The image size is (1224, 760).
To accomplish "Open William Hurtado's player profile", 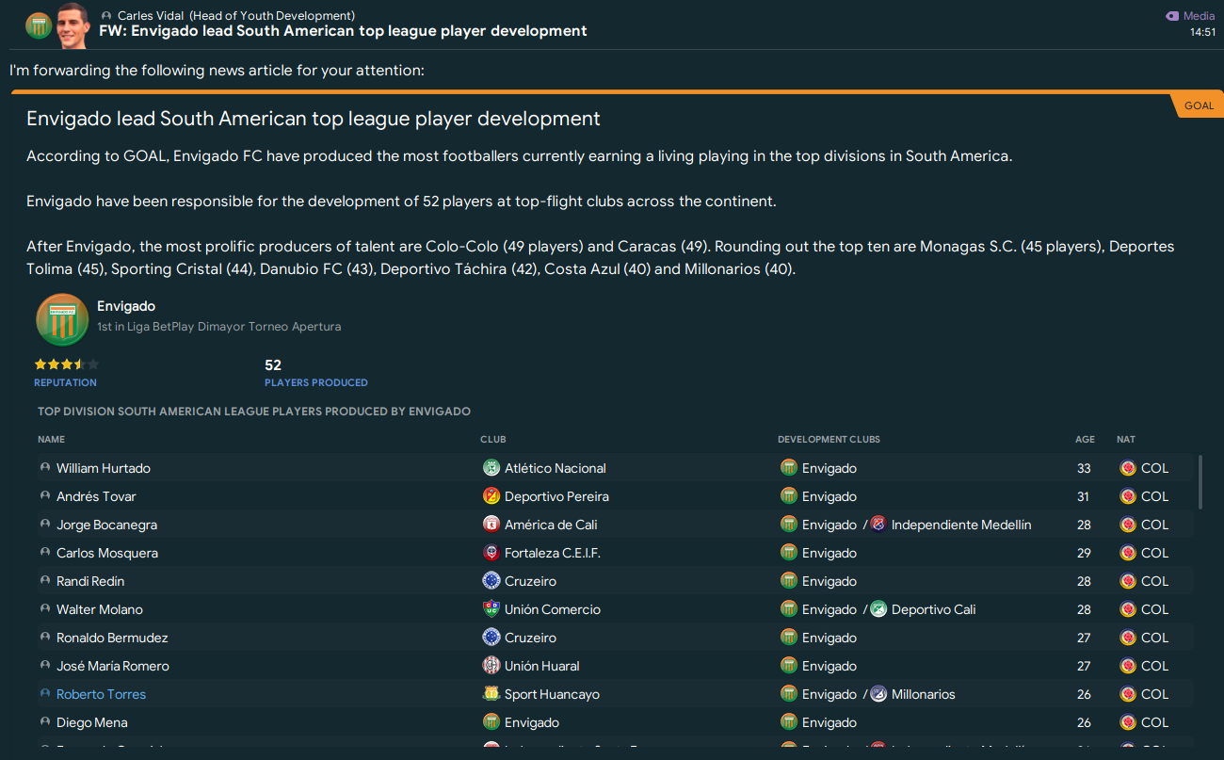I will [x=104, y=468].
